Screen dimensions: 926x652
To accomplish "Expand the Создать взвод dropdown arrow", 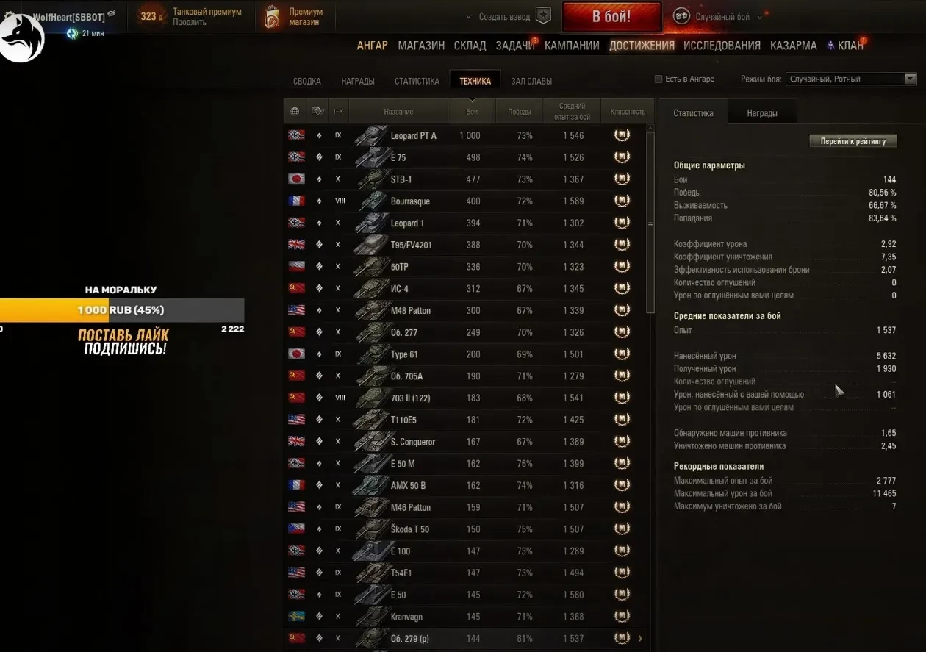I will coord(469,17).
